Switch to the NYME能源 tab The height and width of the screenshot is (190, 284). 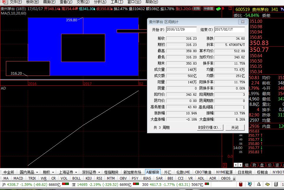(224, 172)
